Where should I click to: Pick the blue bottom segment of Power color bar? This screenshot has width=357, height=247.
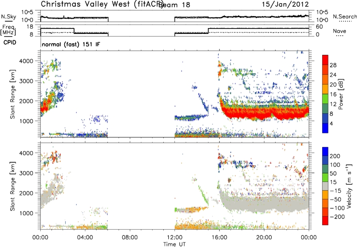click(x=325, y=128)
